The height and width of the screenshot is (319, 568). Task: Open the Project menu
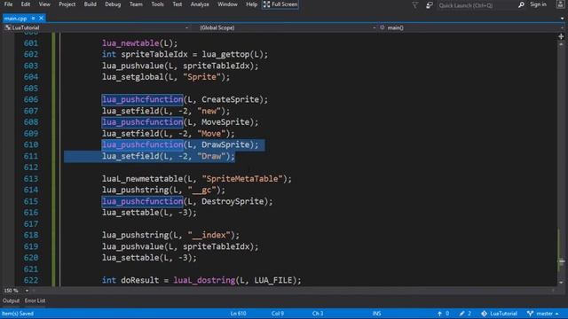pos(67,4)
